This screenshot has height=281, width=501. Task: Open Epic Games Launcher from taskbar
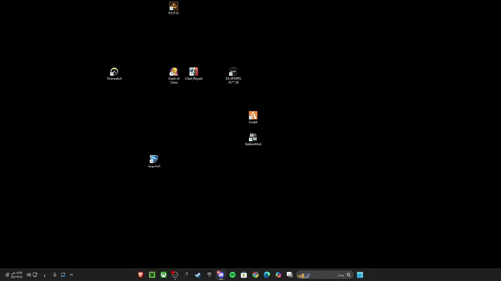click(209, 275)
